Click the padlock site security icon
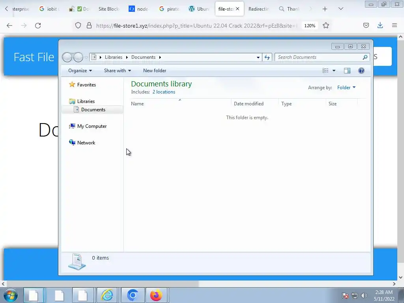The width and height of the screenshot is (404, 303). [x=89, y=26]
